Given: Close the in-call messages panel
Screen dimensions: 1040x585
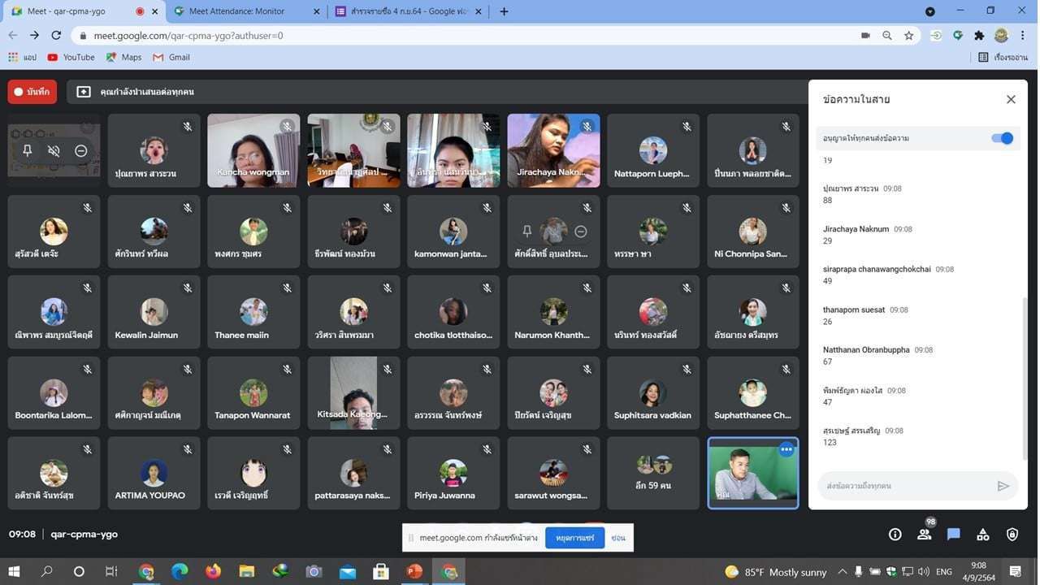Looking at the screenshot, I should click(1011, 99).
